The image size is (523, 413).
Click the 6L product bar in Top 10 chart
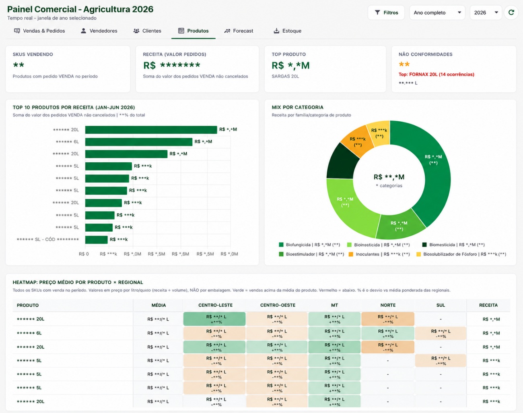point(139,142)
